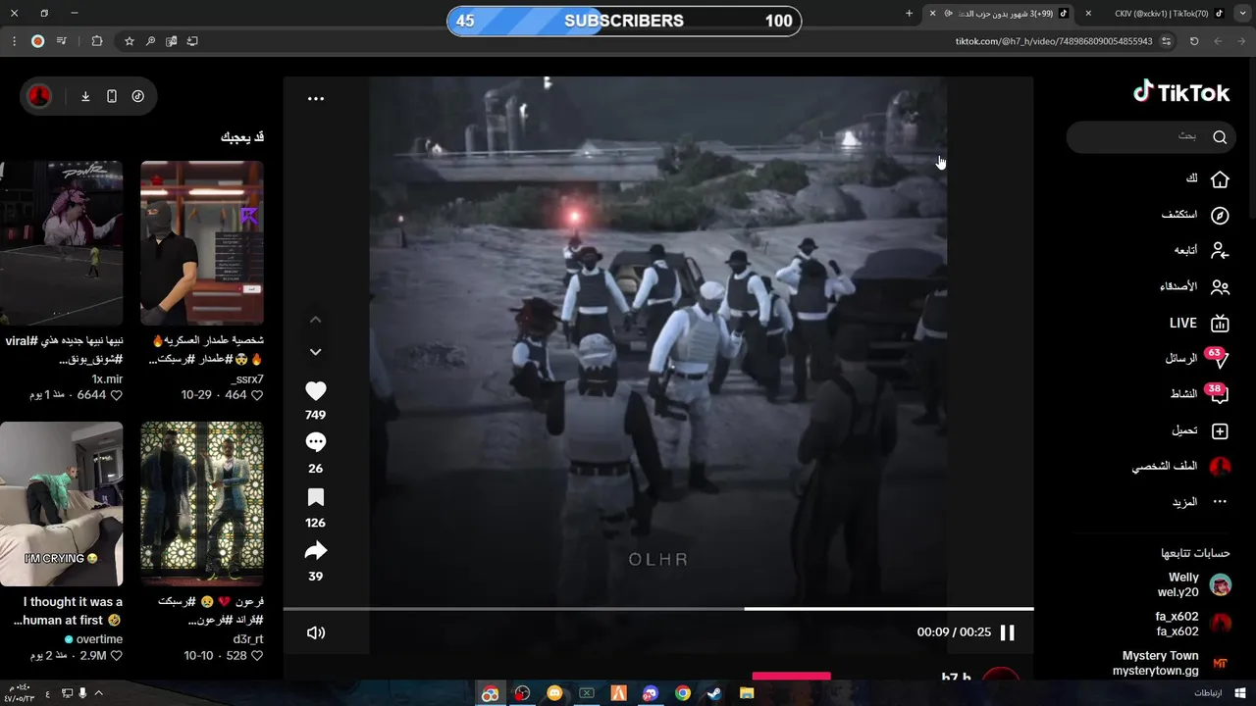The width and height of the screenshot is (1256, 706).
Task: Seek along the video progress bar
Action: [658, 609]
